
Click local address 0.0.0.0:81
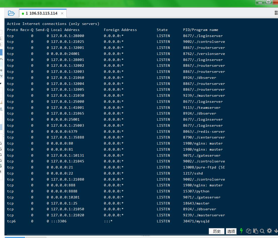click(62, 149)
